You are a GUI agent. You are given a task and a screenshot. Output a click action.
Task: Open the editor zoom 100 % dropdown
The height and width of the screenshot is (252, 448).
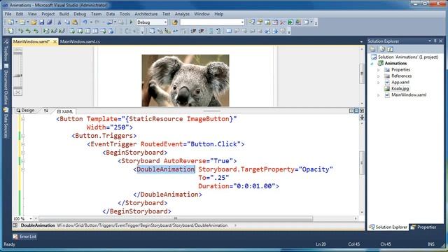[31, 218]
